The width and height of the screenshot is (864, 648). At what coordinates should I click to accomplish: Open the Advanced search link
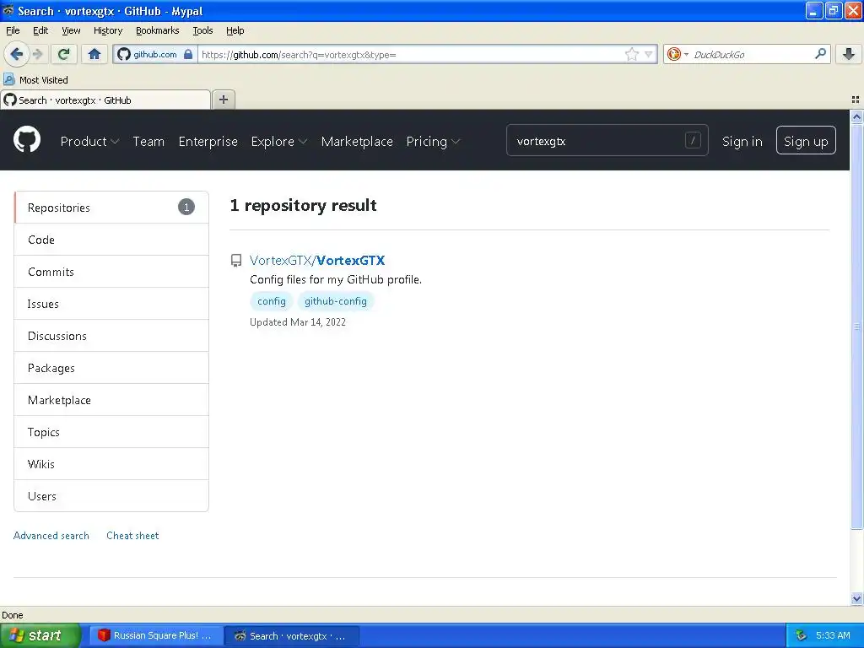(51, 536)
